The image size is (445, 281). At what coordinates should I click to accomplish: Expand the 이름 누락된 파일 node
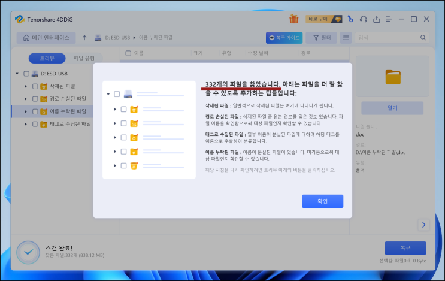coord(26,111)
